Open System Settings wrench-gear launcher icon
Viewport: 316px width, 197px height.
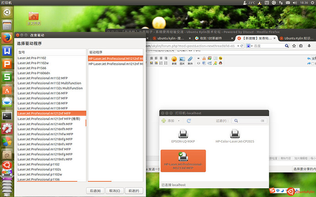point(7,129)
